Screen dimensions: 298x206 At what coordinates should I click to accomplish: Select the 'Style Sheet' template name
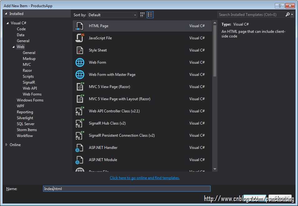98,50
